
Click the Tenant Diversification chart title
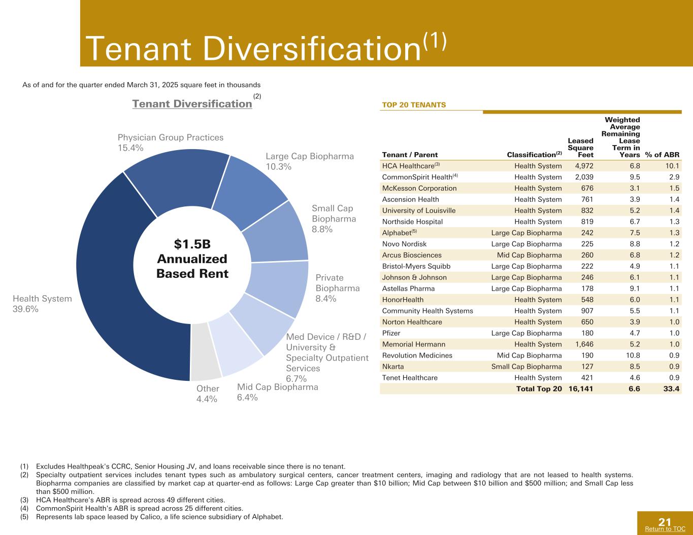pos(192,104)
